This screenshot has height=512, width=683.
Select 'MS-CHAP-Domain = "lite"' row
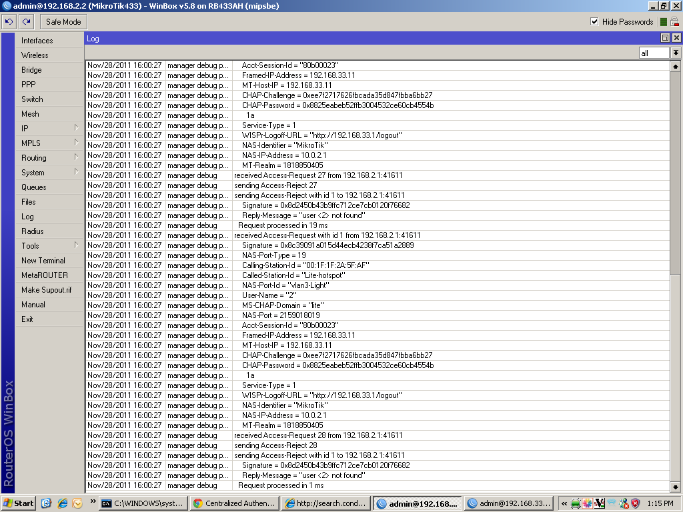point(378,305)
